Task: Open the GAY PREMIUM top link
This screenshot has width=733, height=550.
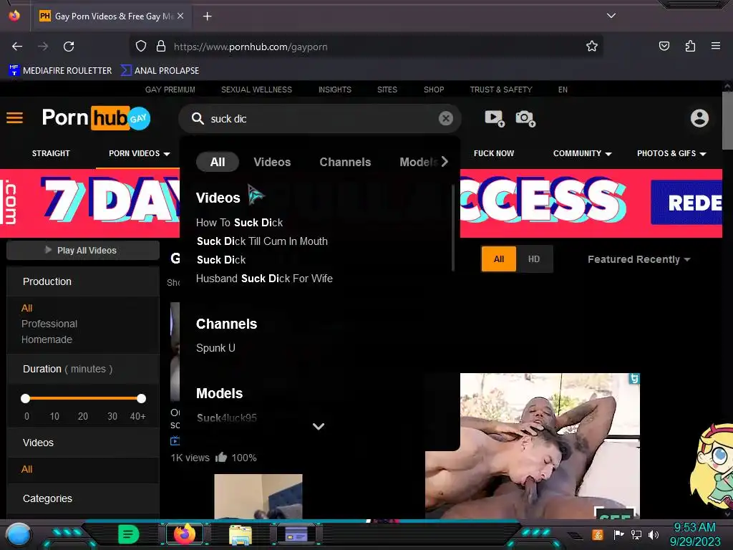Action: point(170,90)
